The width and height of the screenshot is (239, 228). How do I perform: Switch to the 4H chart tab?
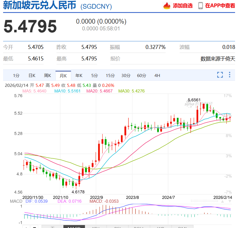click(x=157, y=75)
